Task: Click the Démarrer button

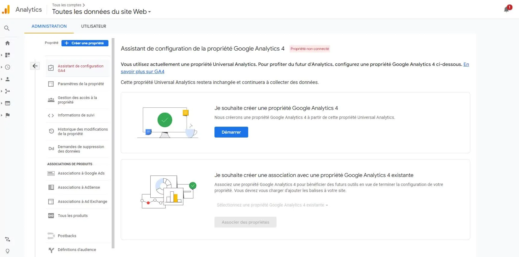Action: click(x=231, y=132)
